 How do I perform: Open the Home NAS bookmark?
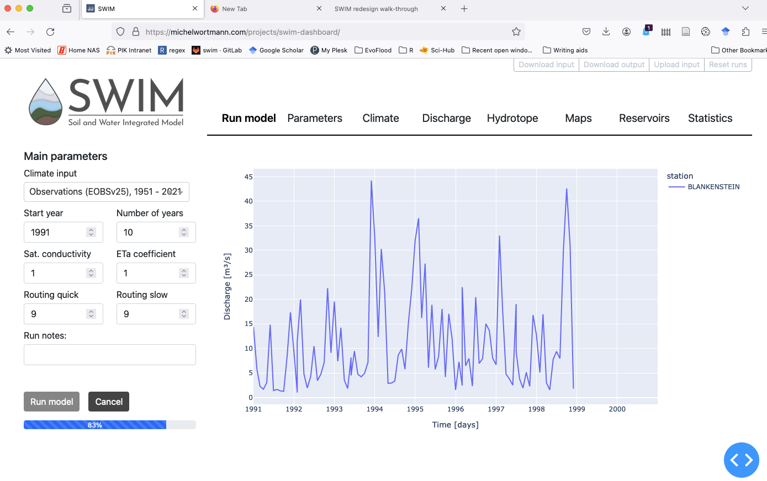click(x=78, y=50)
